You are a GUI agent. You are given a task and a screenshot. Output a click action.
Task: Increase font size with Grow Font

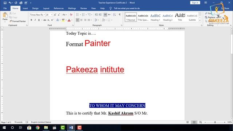tap(55, 15)
